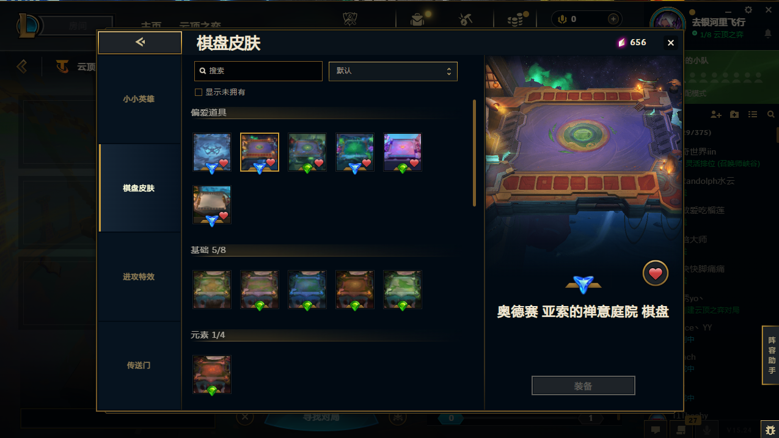Click the plus icon next to the currency balance
The height and width of the screenshot is (438, 779).
[x=613, y=19]
